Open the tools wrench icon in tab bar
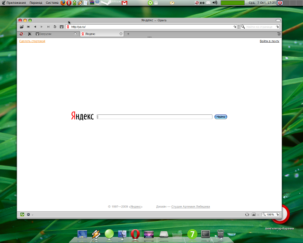303x243 pixels. click(29, 34)
